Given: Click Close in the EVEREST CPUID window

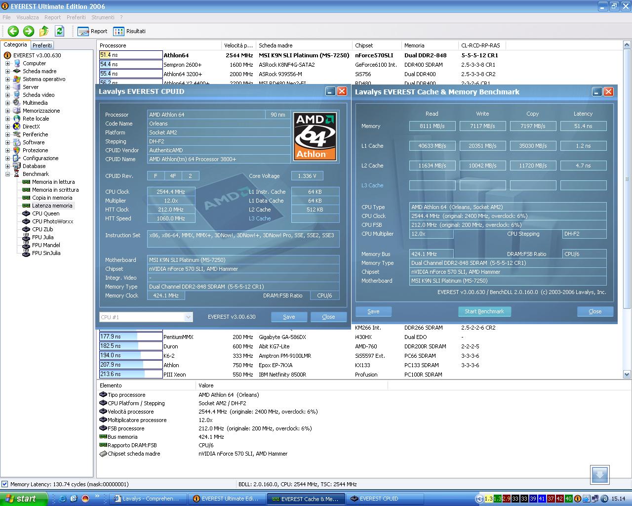Looking at the screenshot, I should pos(328,317).
